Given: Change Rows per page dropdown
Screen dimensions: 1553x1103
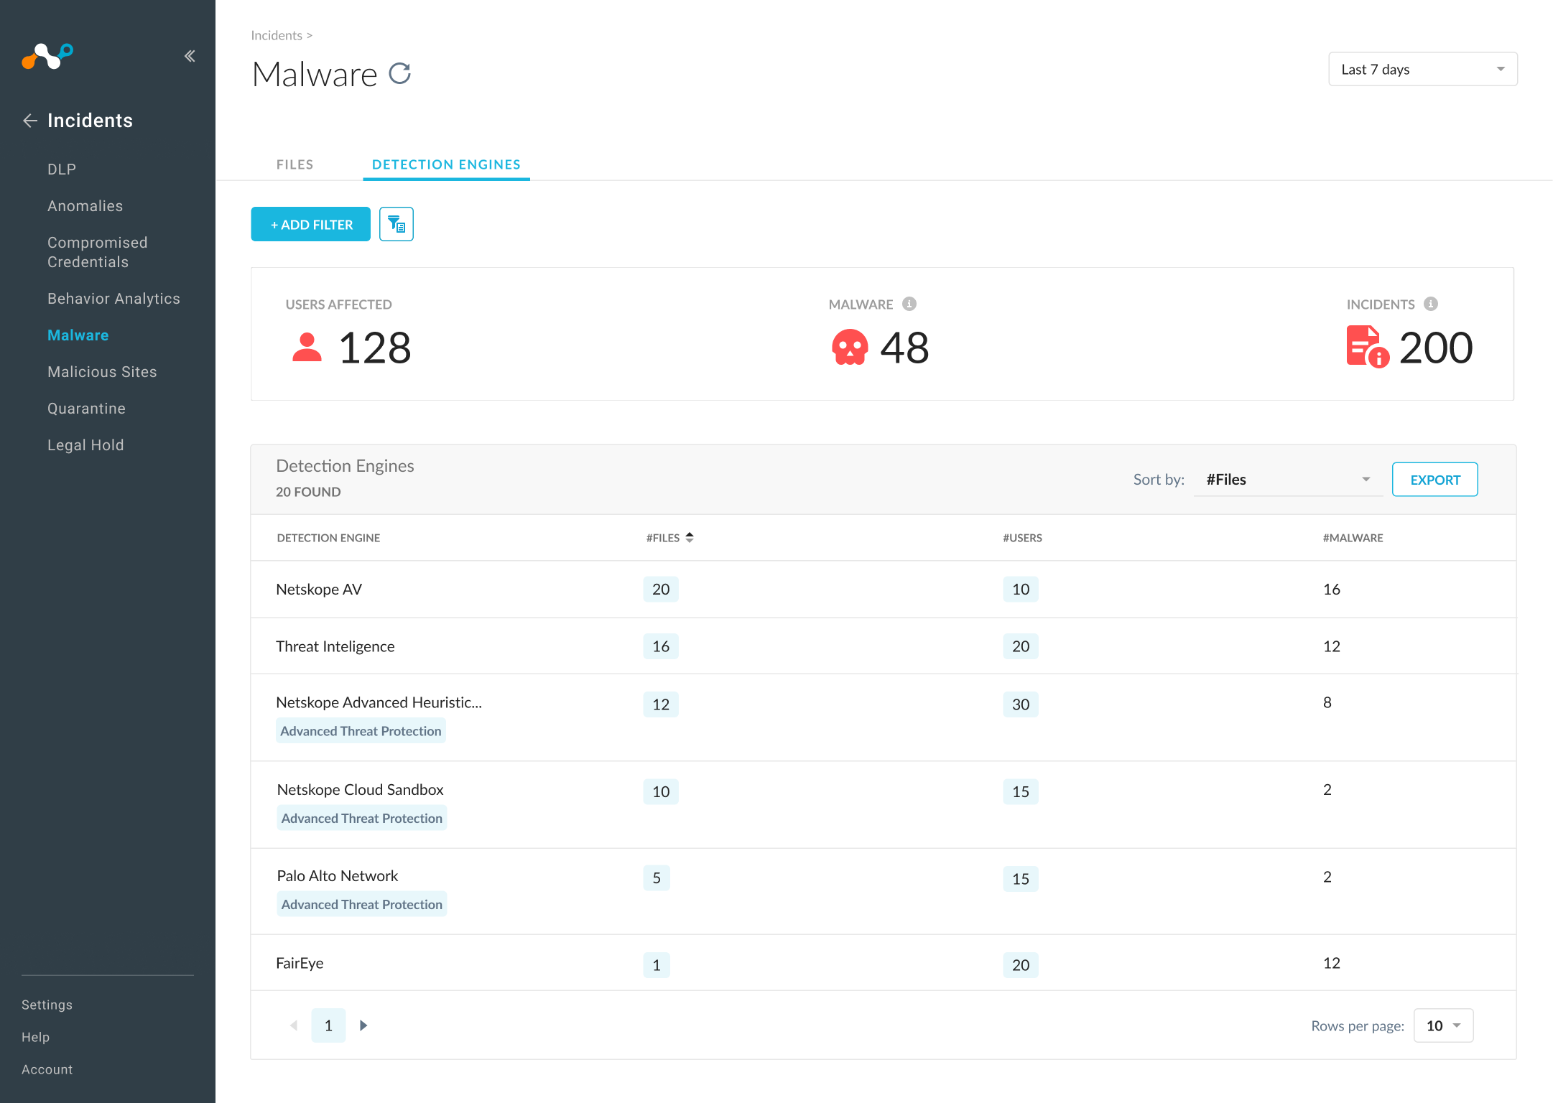Looking at the screenshot, I should click(x=1442, y=1025).
